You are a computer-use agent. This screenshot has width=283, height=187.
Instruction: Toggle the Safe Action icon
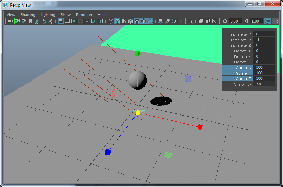pyautogui.click(x=94, y=21)
